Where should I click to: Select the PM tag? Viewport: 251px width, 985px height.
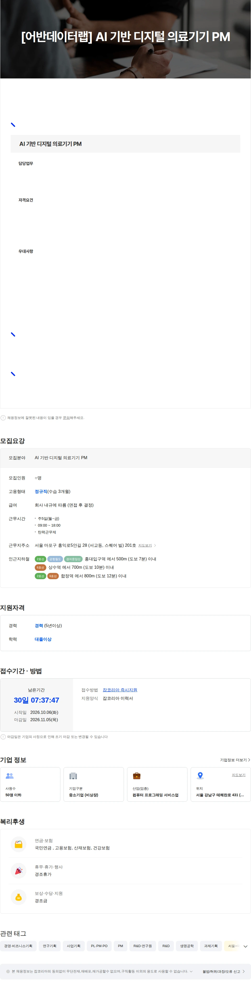click(x=121, y=946)
